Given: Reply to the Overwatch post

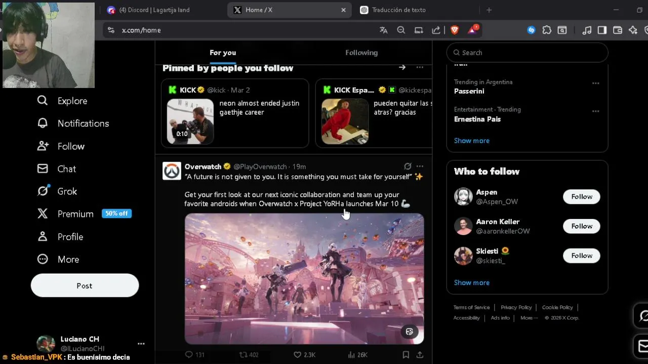Looking at the screenshot, I should coord(195,355).
